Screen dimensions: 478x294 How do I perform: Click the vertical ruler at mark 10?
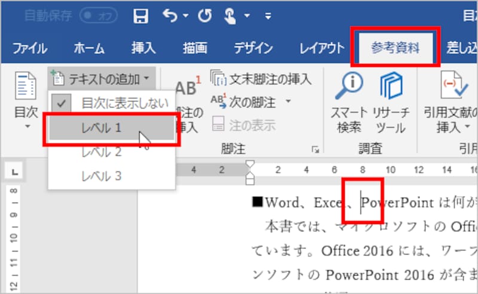pos(14,238)
